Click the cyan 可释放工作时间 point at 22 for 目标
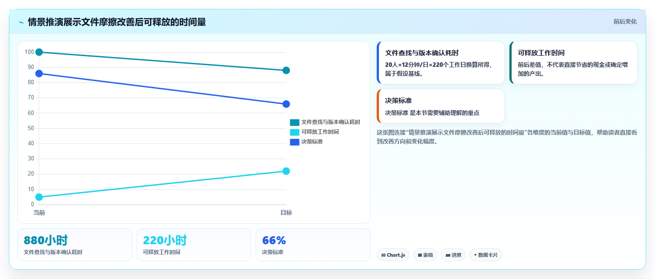Image resolution: width=655 pixels, height=279 pixels. [286, 171]
